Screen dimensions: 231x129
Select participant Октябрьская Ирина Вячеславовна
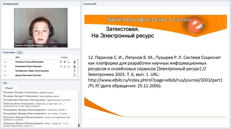pyautogui.click(x=32, y=71)
